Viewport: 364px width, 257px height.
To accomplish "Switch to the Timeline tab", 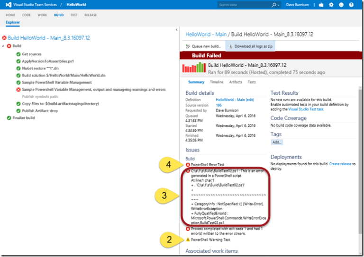I will [x=217, y=82].
